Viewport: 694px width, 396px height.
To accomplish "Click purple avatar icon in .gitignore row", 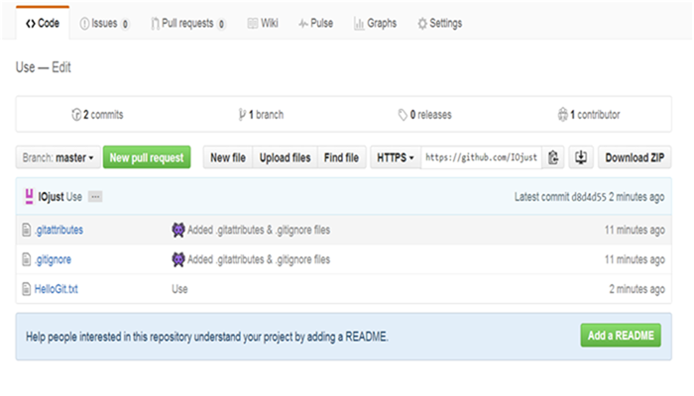I will tap(178, 259).
